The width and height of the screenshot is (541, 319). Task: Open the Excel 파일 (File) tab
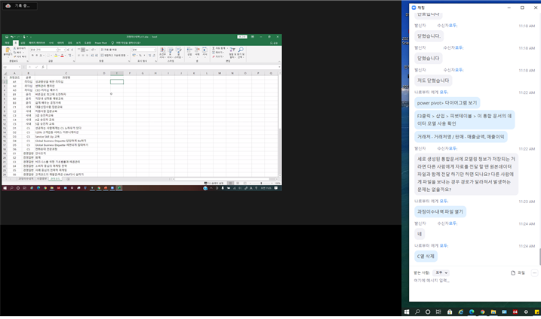click(6, 43)
